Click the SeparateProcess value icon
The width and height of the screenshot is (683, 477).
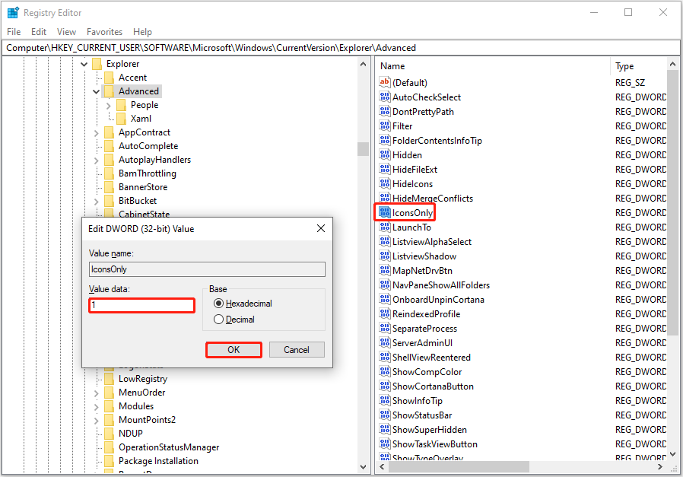(x=386, y=328)
